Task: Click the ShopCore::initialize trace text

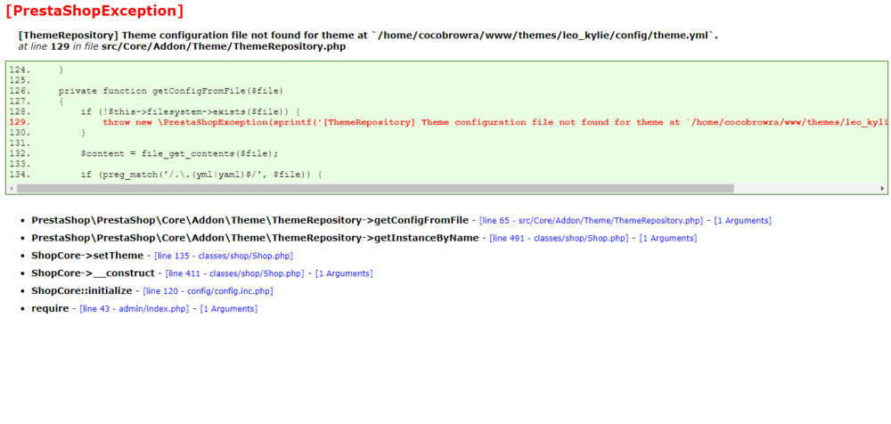Action: point(81,291)
